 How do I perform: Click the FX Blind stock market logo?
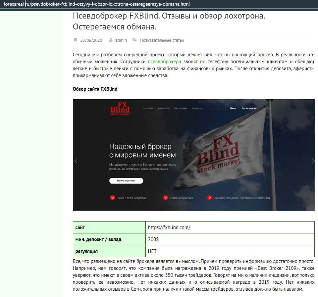[x=120, y=109]
